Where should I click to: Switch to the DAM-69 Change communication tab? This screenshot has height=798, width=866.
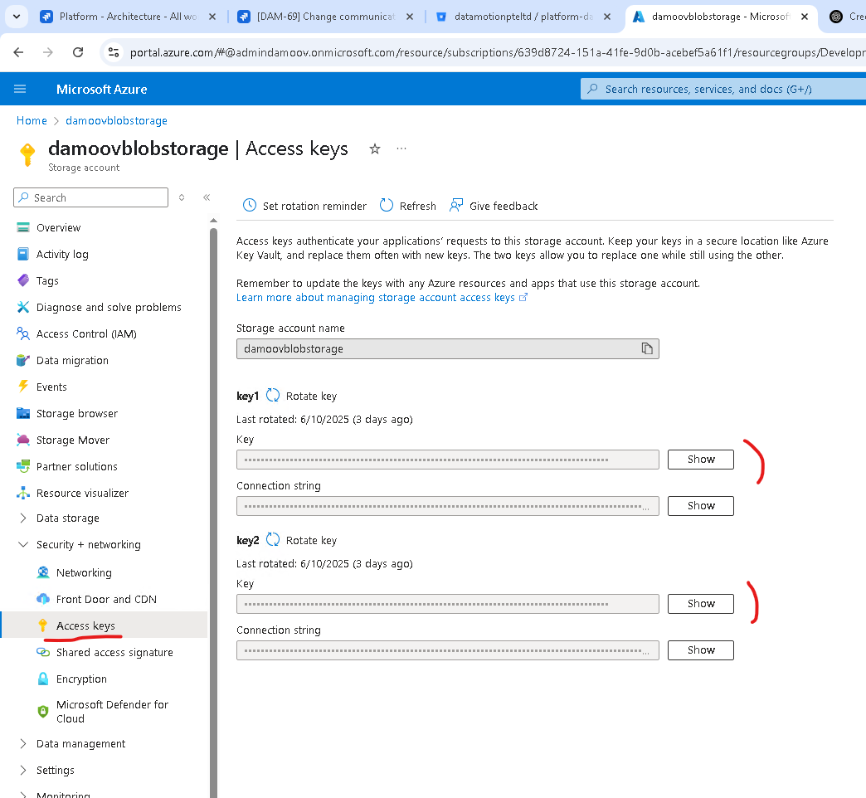pyautogui.click(x=317, y=17)
